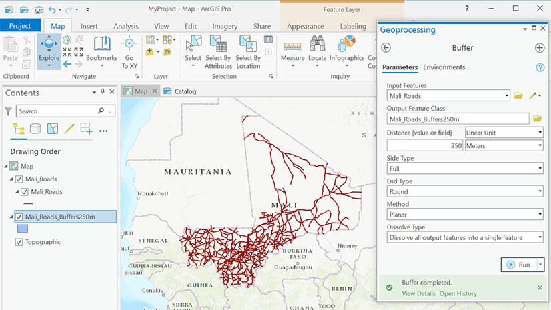This screenshot has height=310, width=551.
Task: Switch to Catalog view tab
Action: 180,91
